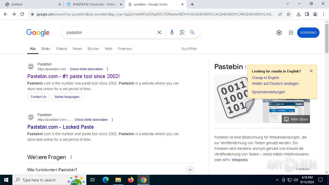Screen dimensions: 329x185
Task: Open options next to Weitere Fragen
Action: [71, 157]
